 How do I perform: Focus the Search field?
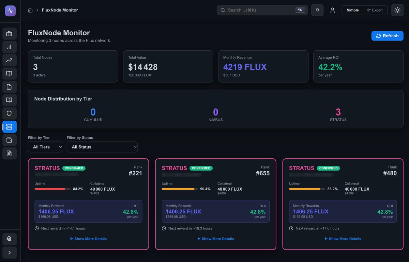262,10
